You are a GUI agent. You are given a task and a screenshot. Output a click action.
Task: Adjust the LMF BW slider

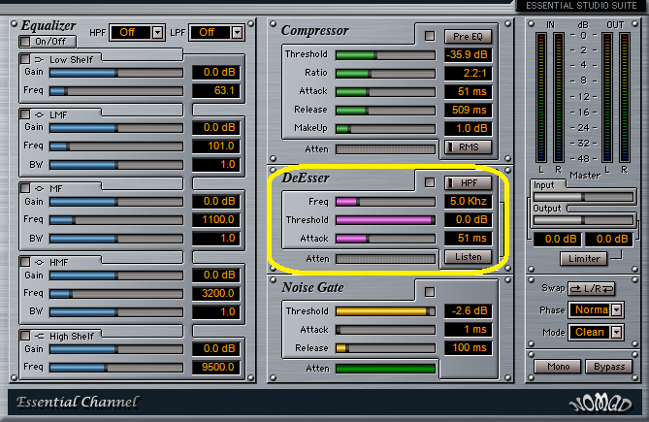click(116, 165)
